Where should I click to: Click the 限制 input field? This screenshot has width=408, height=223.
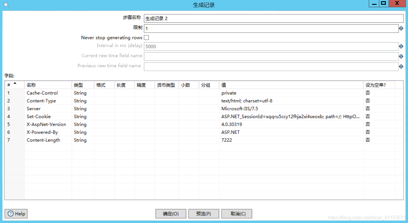pyautogui.click(x=271, y=29)
